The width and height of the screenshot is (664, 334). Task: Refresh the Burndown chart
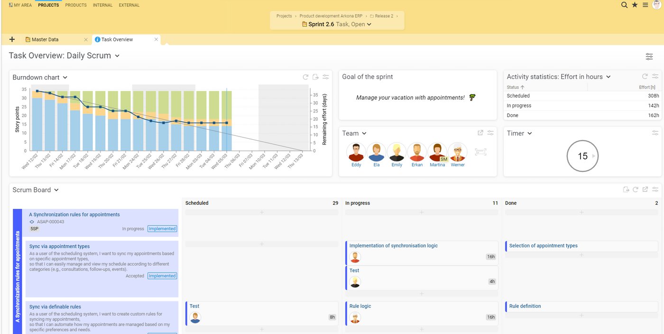point(306,77)
